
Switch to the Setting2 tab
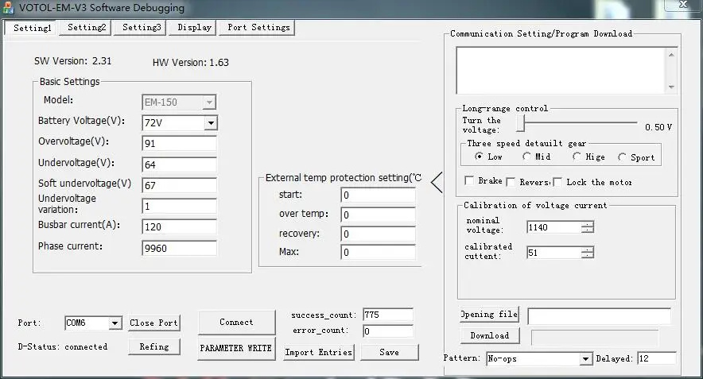tap(86, 27)
